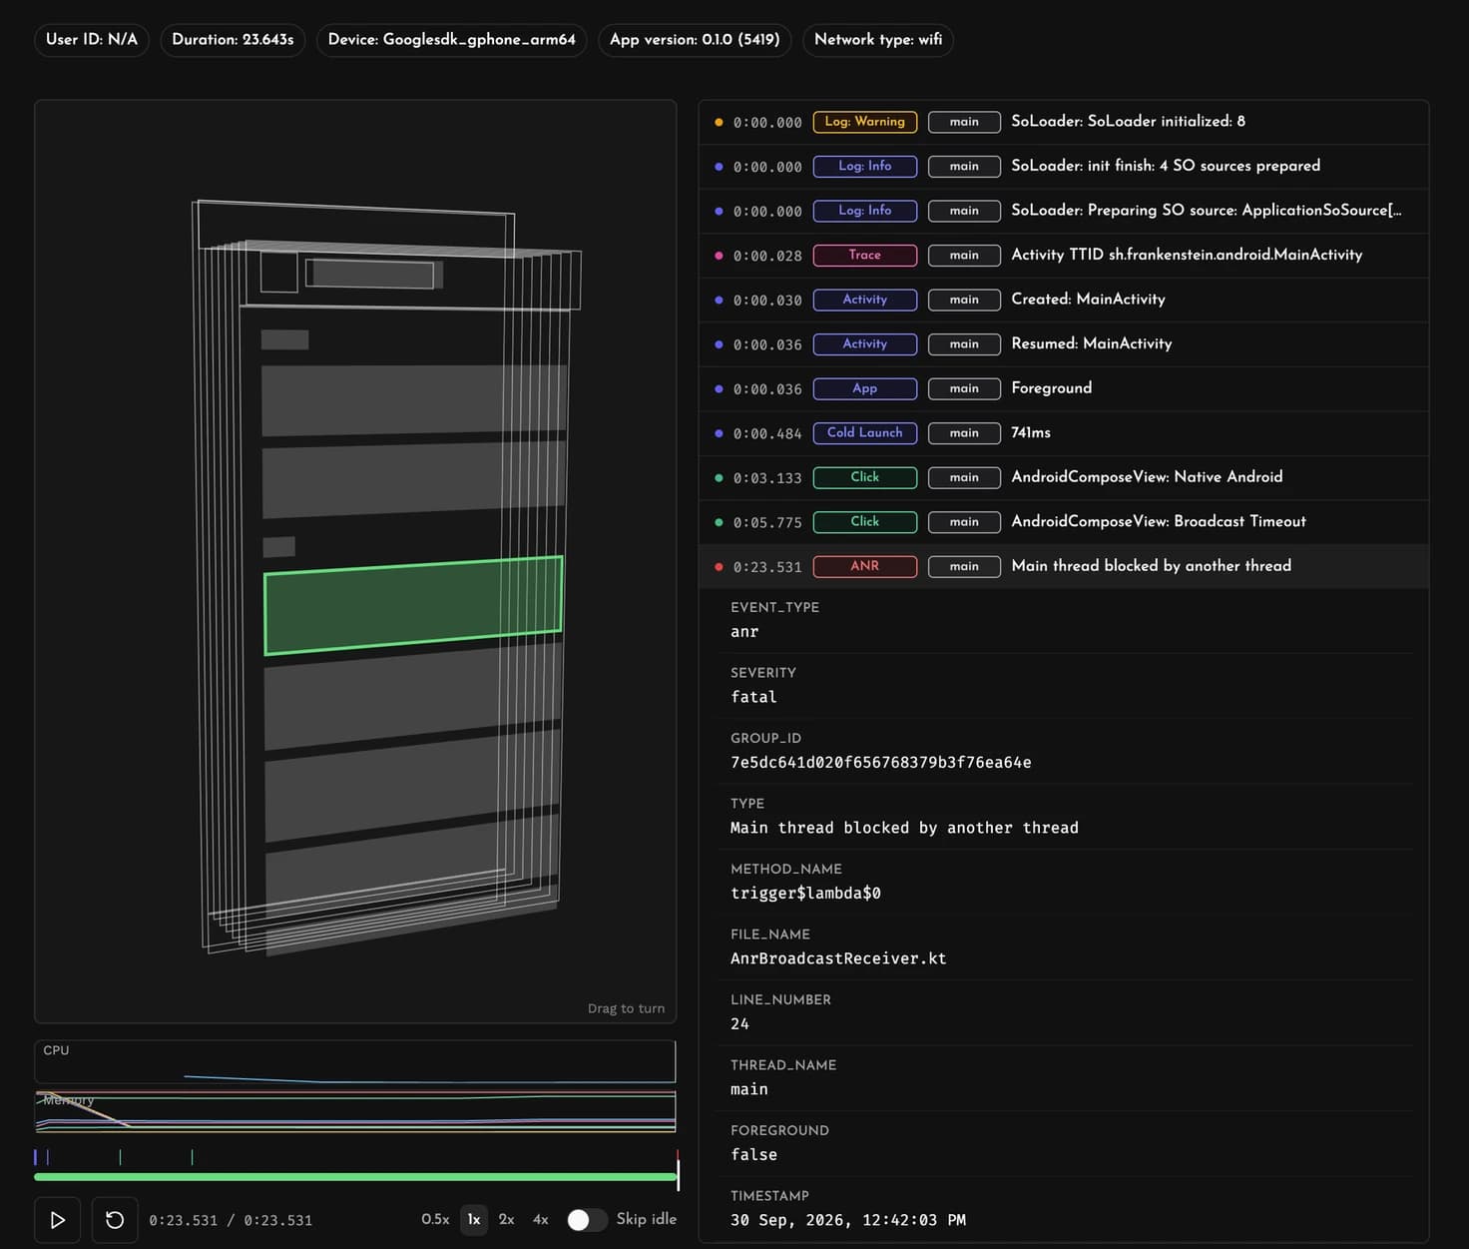Click the AnrBroadcastReceiver.kt file name
The width and height of the screenshot is (1469, 1249).
(x=838, y=958)
